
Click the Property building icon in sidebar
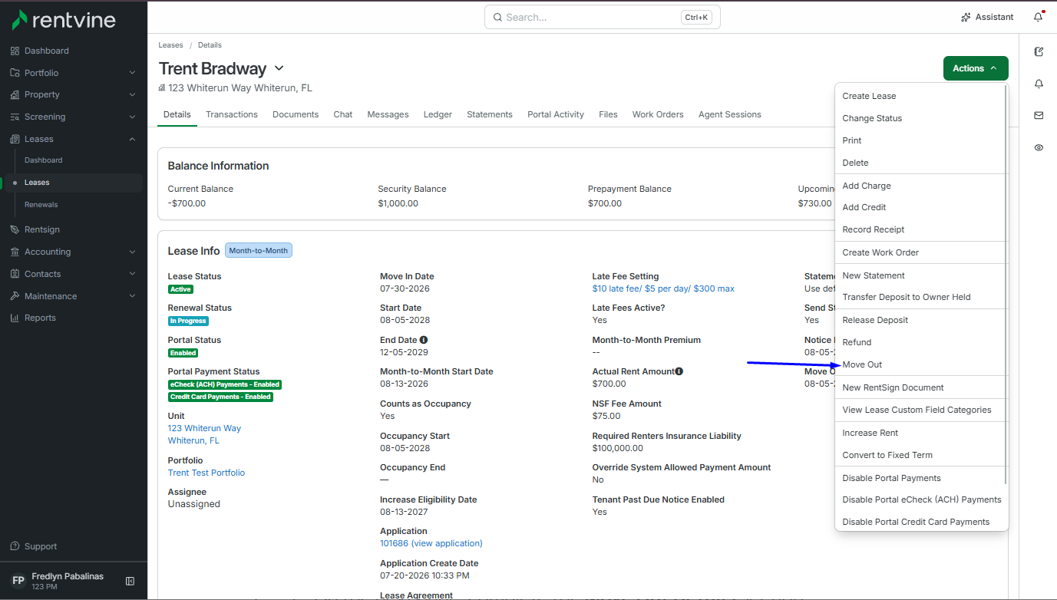pyautogui.click(x=15, y=94)
